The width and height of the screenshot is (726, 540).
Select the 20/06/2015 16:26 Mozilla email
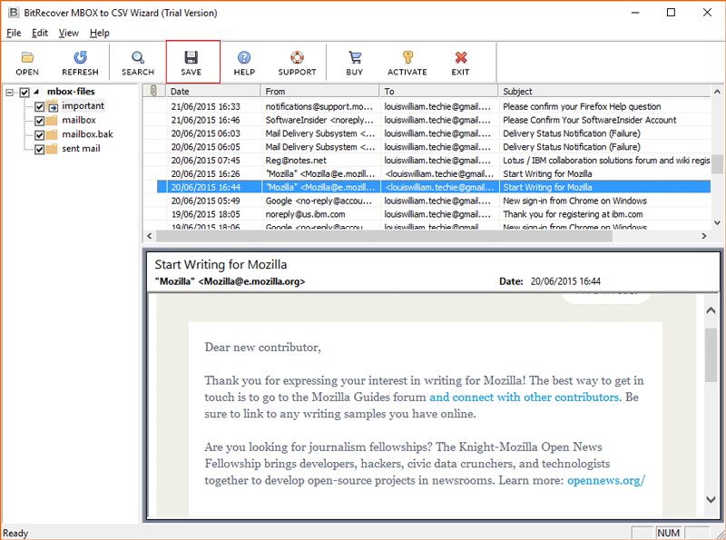click(x=427, y=173)
